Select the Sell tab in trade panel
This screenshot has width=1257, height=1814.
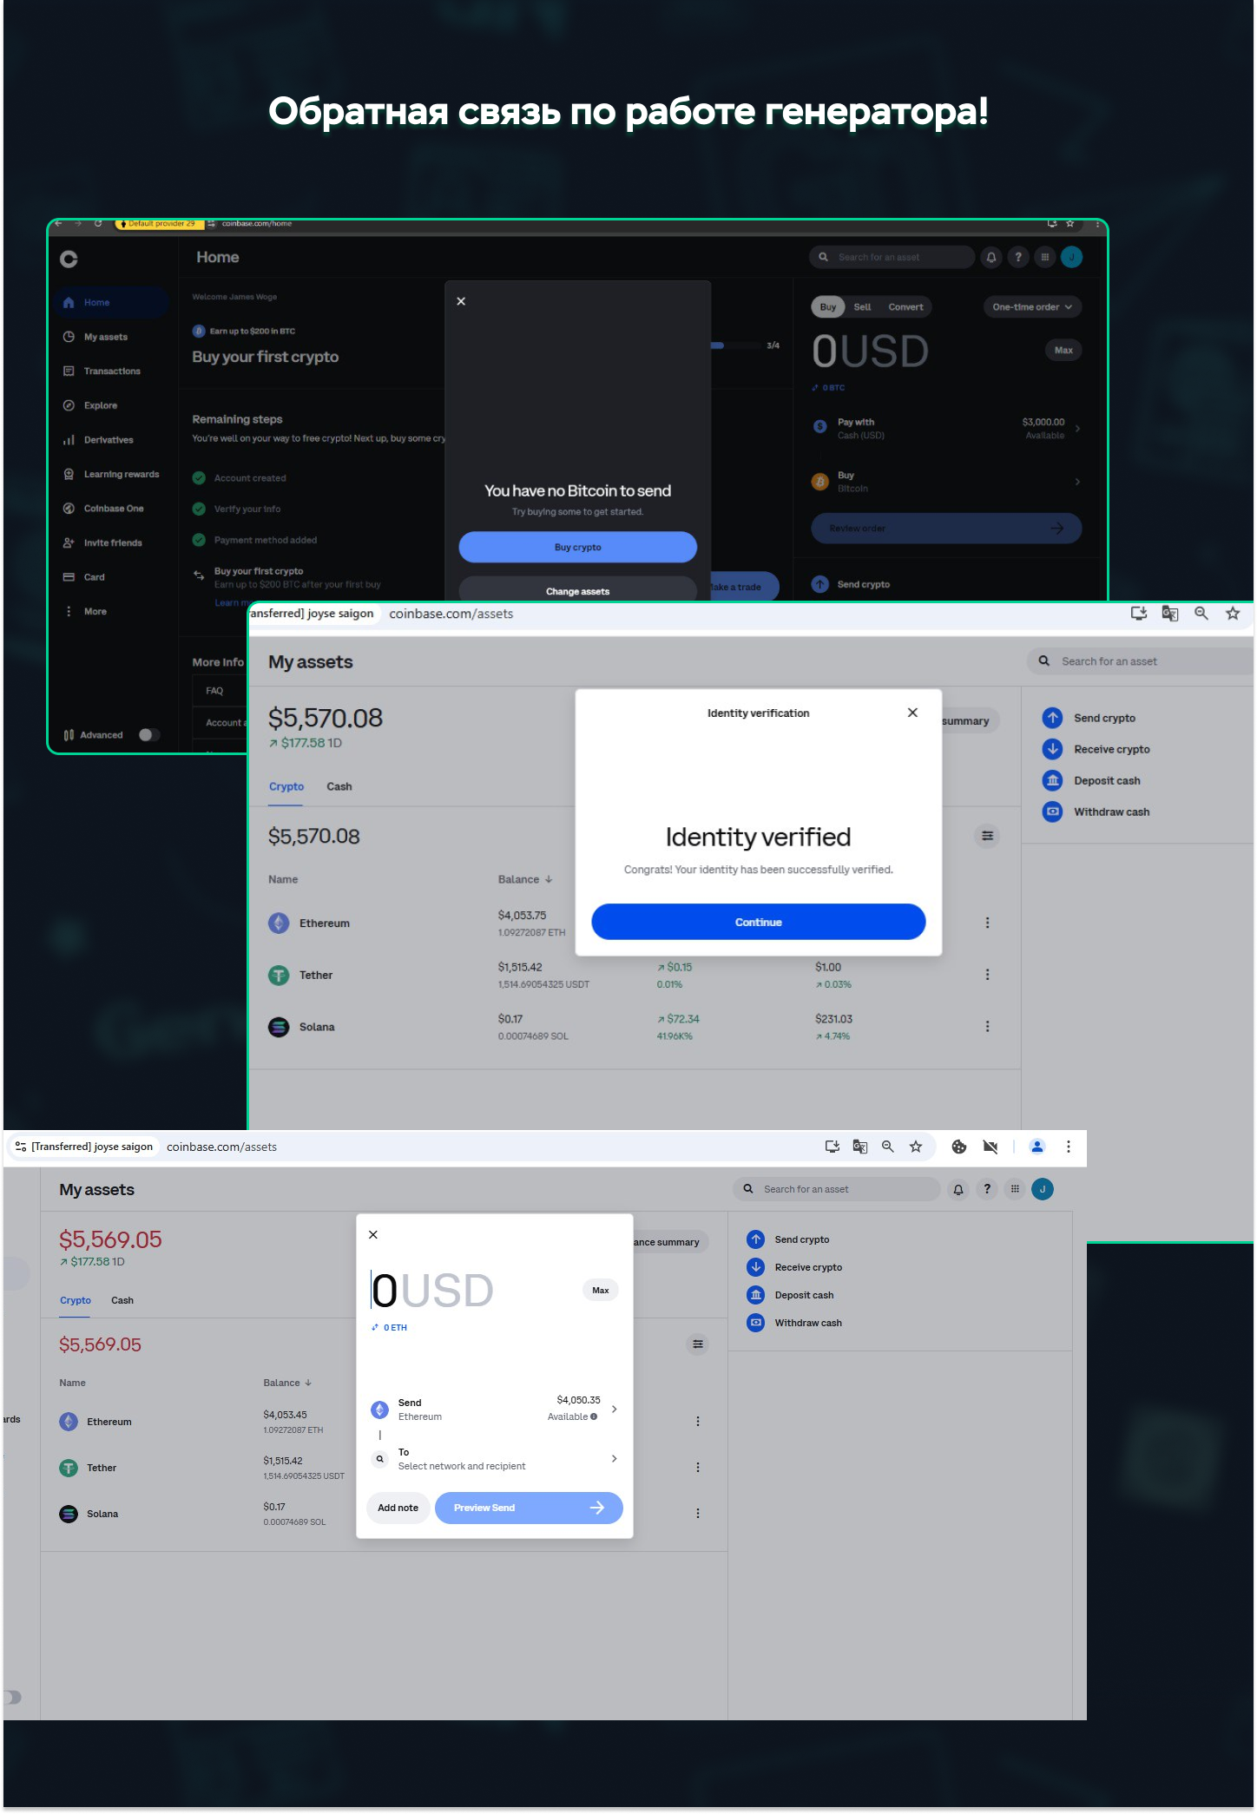tap(861, 307)
